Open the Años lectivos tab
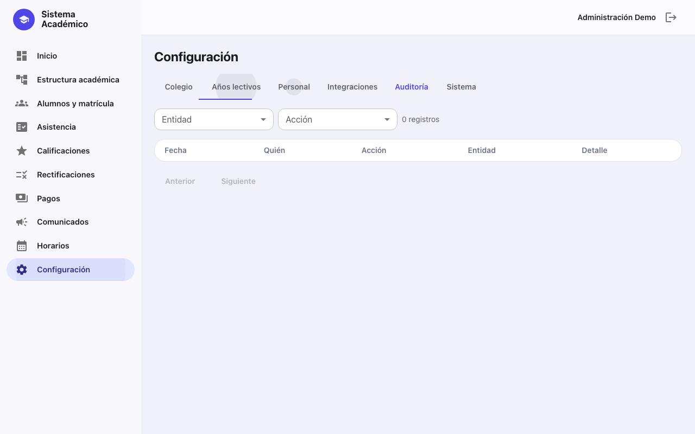695x434 pixels. (236, 87)
